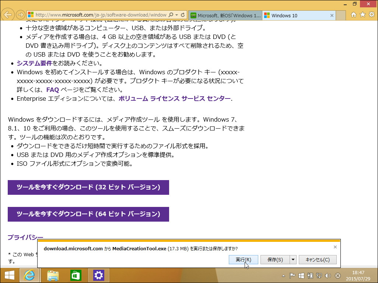Open the address bar dropdown arrow

(x=177, y=15)
